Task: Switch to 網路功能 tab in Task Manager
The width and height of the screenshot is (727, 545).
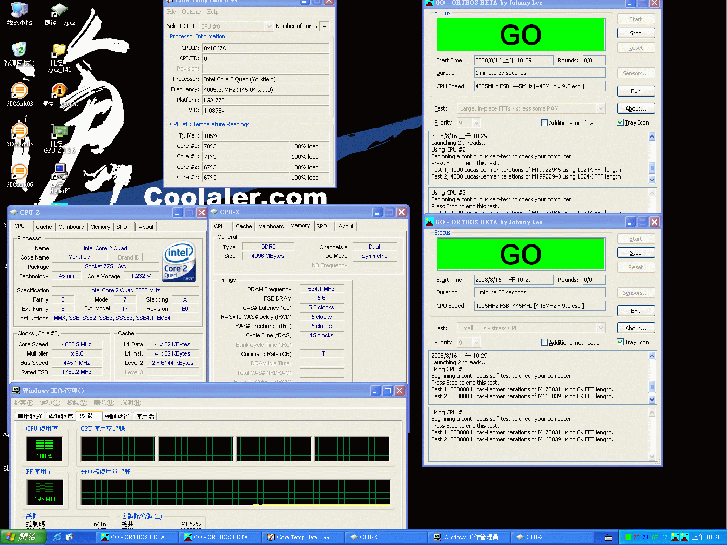Action: [117, 416]
